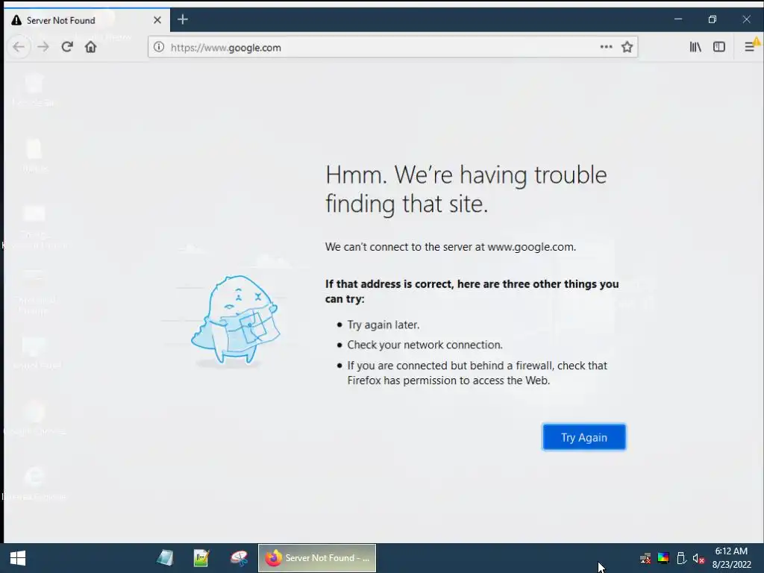Reload the current page
This screenshot has height=573, width=764.
(x=67, y=47)
